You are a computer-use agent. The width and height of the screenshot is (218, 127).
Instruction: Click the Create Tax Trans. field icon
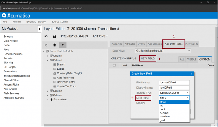tap(55, 86)
